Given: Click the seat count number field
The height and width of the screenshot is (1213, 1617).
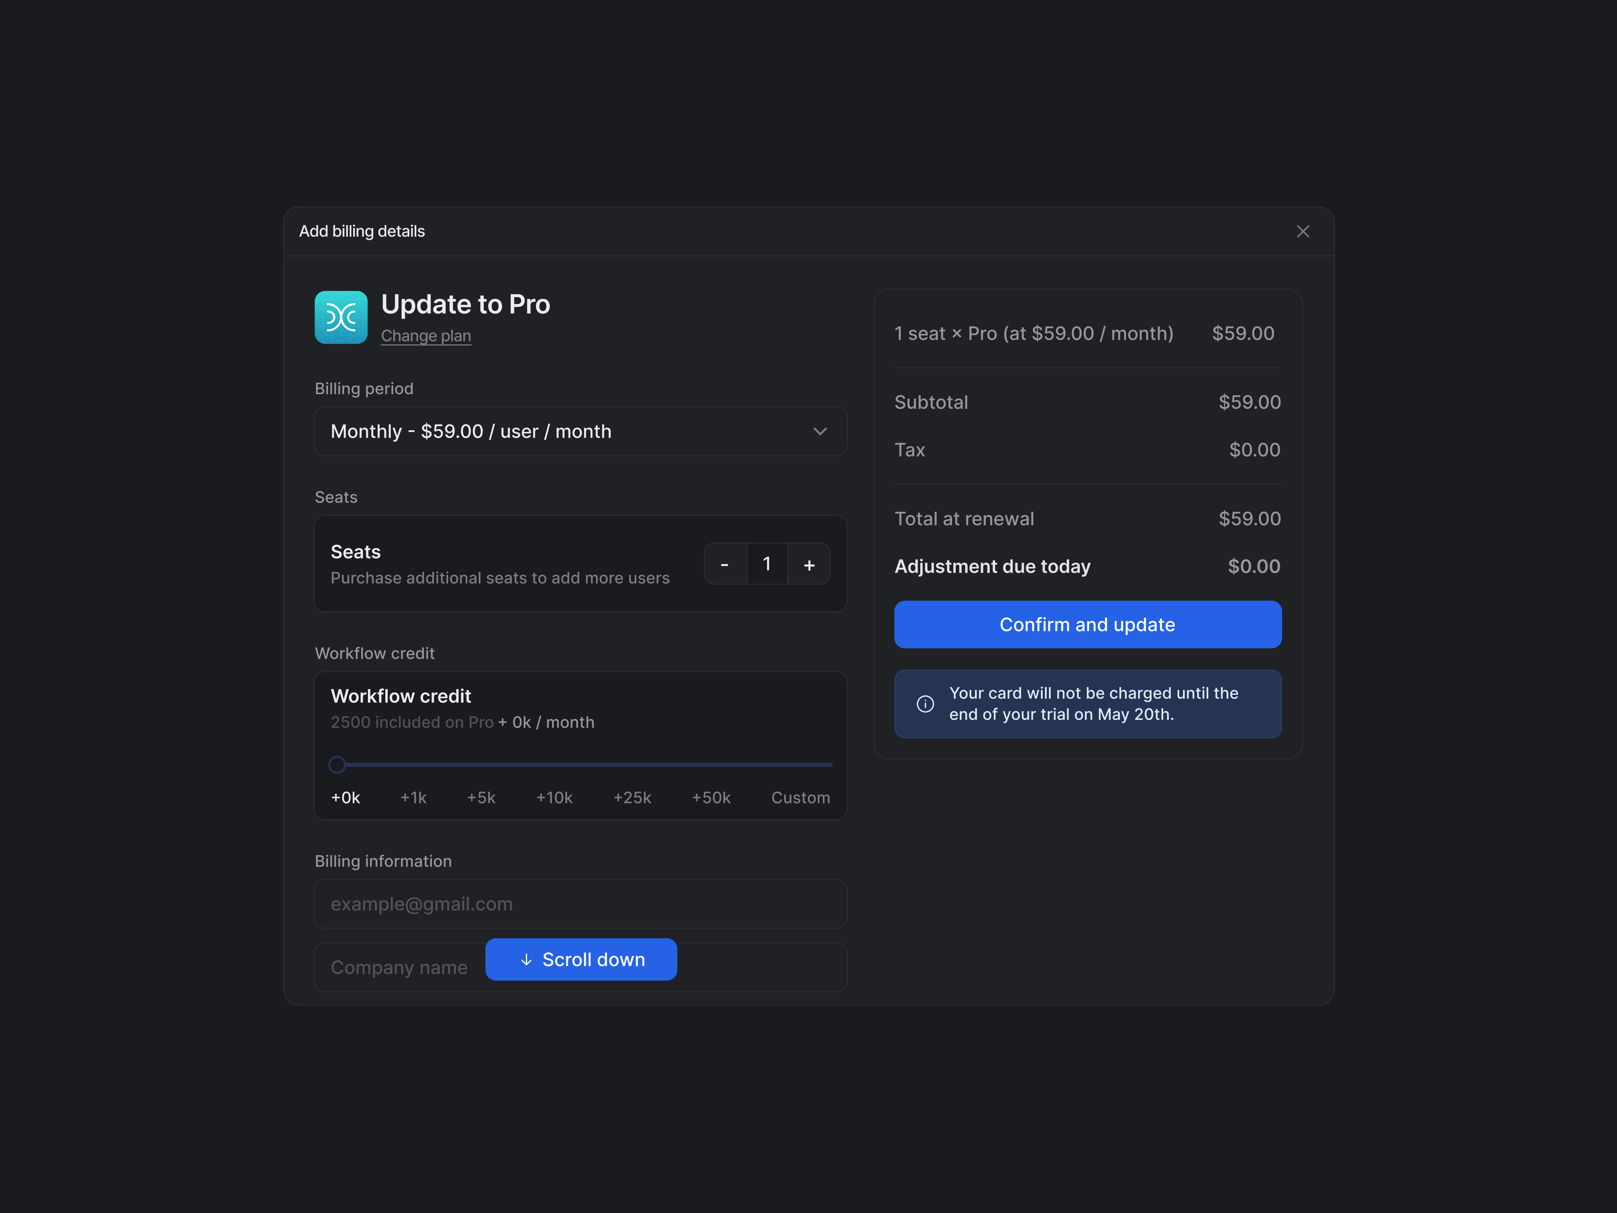Looking at the screenshot, I should pyautogui.click(x=766, y=564).
